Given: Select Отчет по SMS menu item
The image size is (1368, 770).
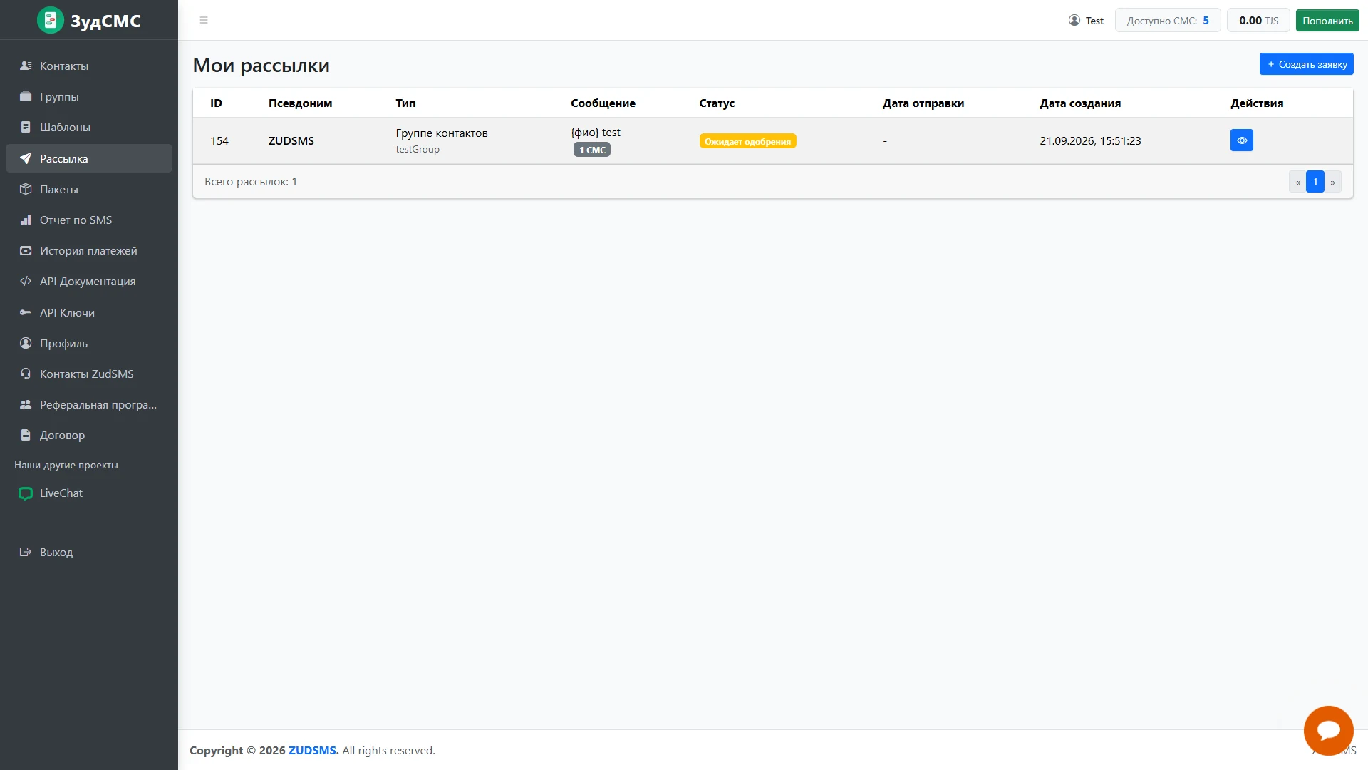Looking at the screenshot, I should tap(89, 220).
